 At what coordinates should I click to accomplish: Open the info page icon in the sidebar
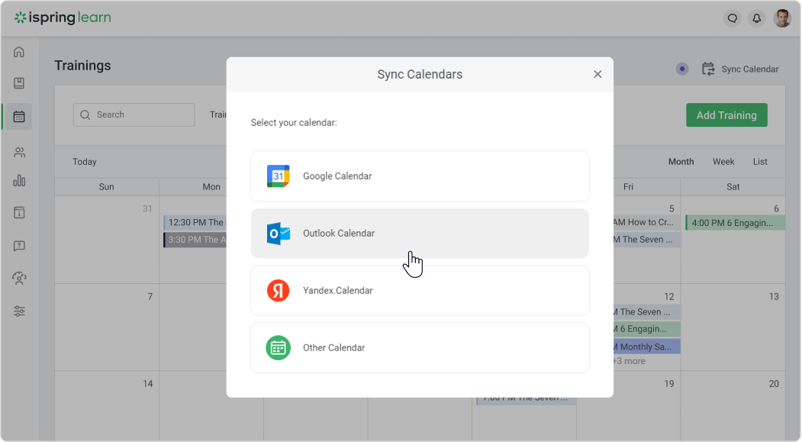pos(19,213)
